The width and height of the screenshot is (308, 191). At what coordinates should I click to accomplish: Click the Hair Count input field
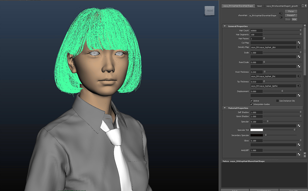coord(256,30)
